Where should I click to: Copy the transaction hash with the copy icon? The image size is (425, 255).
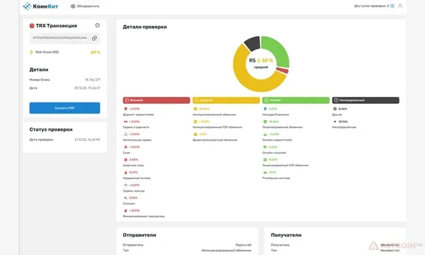tap(94, 38)
